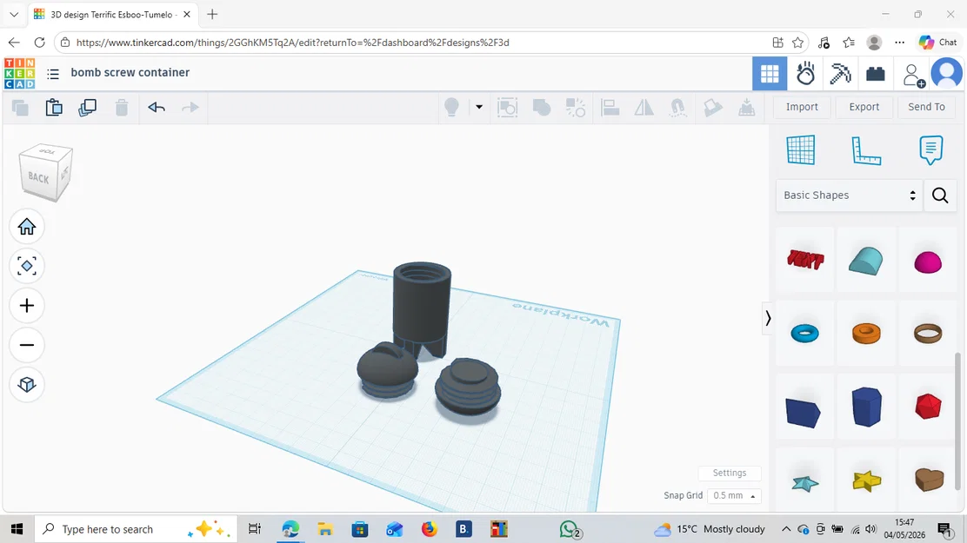Select the magenta Half Sphere shape

(x=928, y=262)
